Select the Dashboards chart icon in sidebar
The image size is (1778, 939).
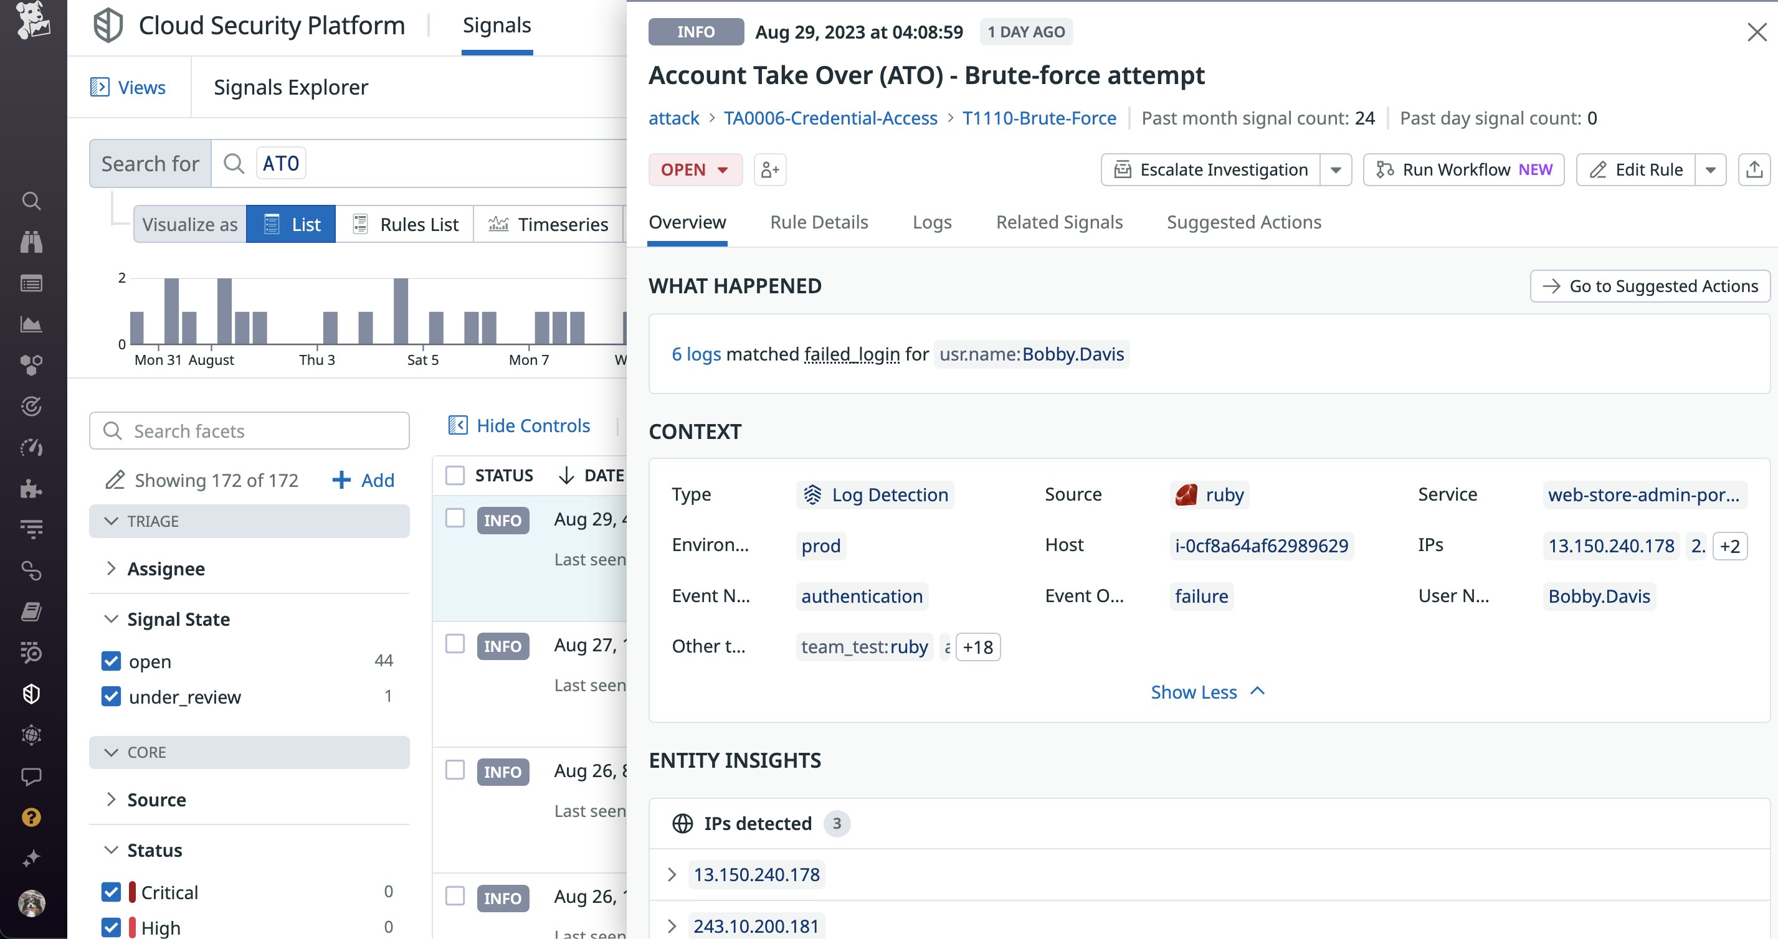32,324
